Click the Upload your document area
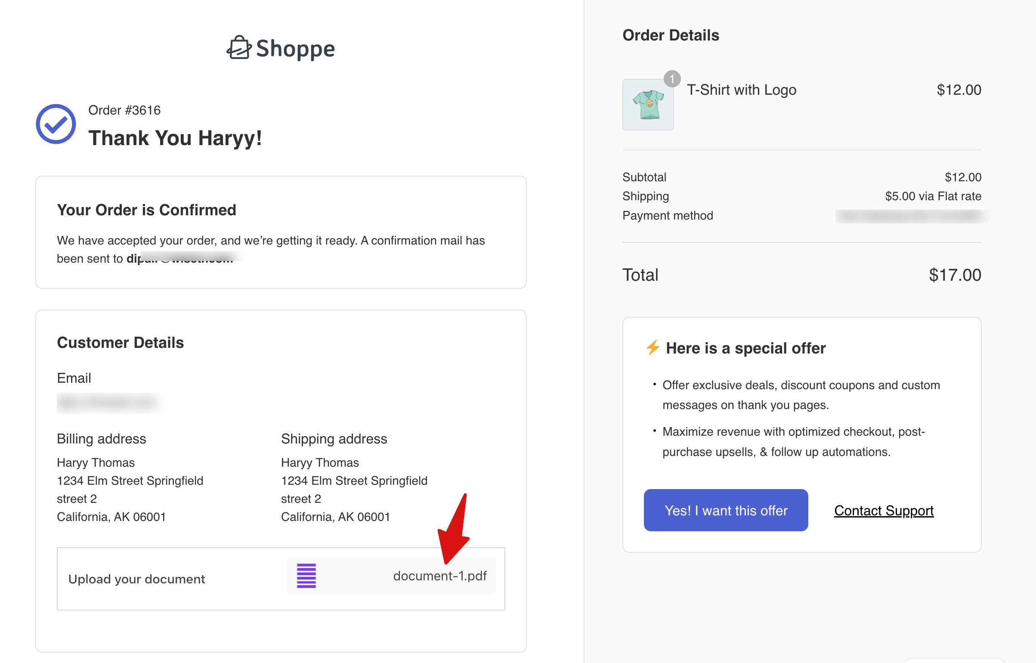This screenshot has height=663, width=1036. [136, 579]
